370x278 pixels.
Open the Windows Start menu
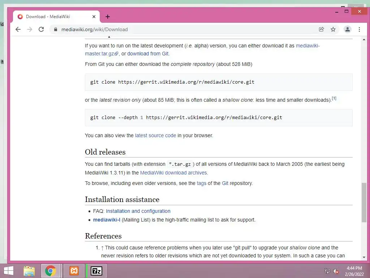coord(8,271)
